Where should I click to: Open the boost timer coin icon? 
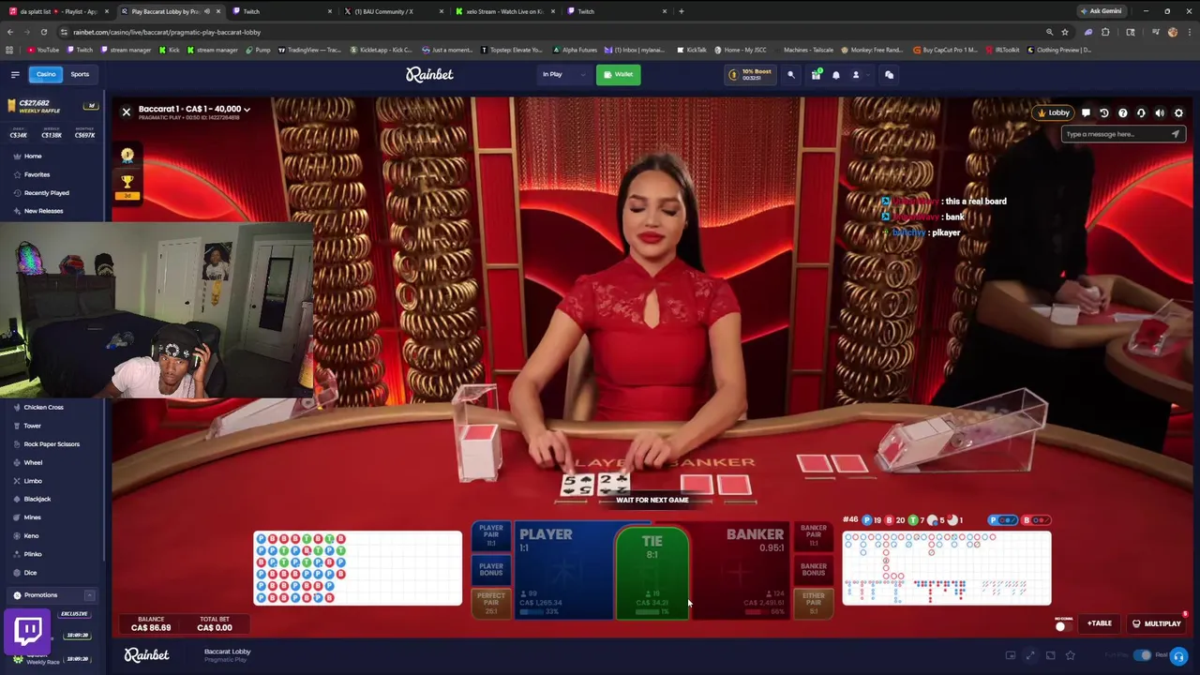click(x=734, y=75)
